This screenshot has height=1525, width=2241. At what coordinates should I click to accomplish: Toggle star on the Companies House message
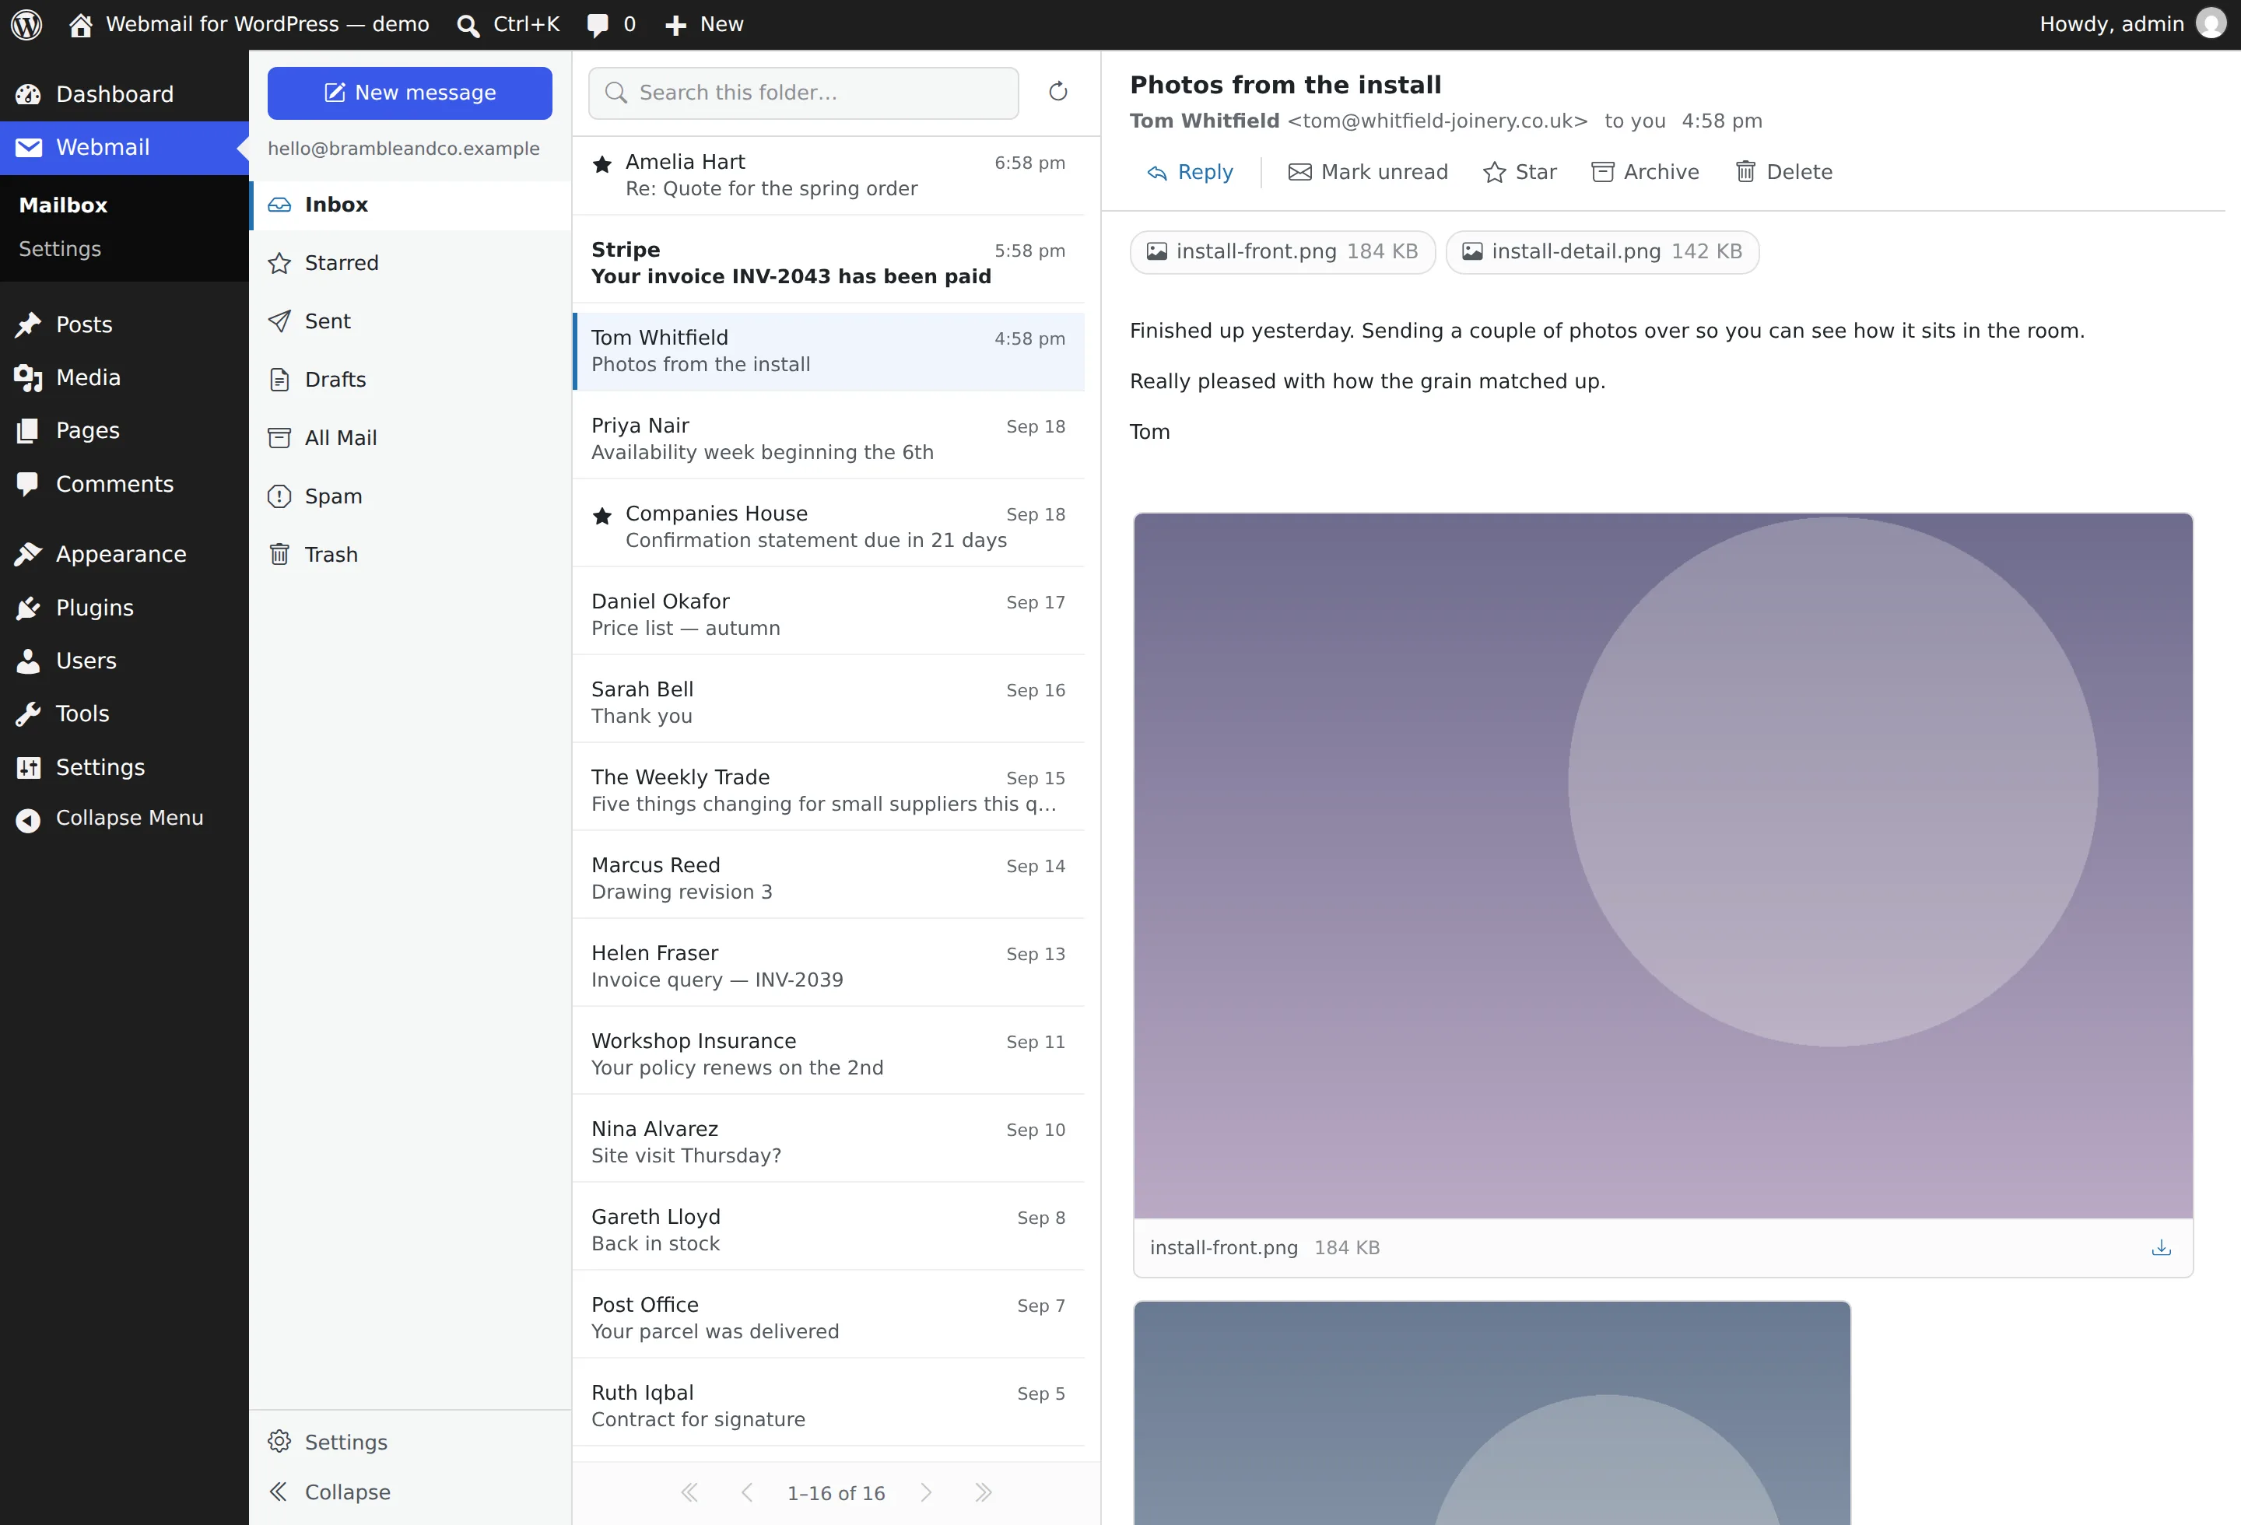point(603,516)
